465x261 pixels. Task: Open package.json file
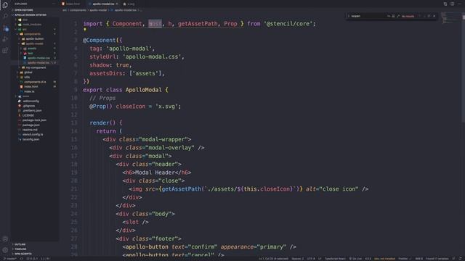click(31, 125)
